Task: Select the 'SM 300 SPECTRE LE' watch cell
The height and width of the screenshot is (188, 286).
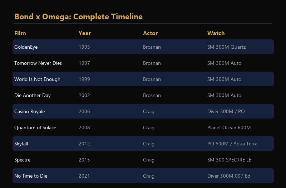Action: (x=229, y=160)
